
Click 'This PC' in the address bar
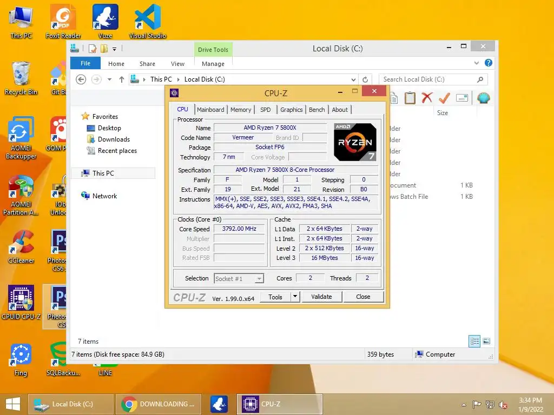[161, 79]
